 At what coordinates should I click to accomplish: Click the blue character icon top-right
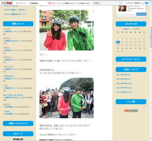coord(147,3)
